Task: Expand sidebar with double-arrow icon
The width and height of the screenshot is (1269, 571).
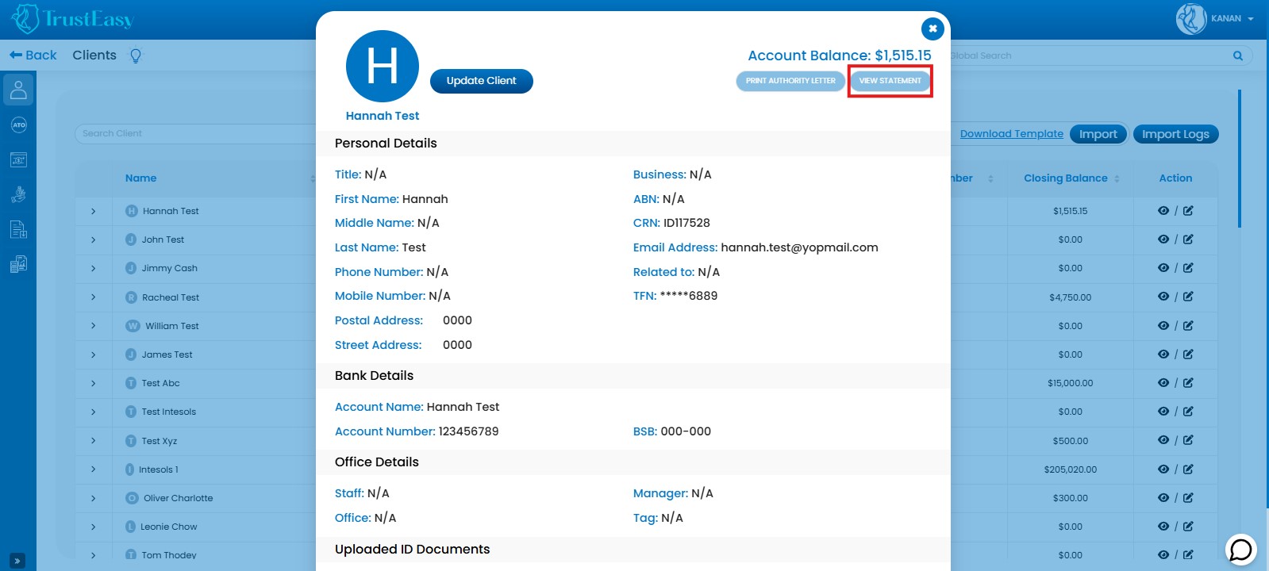Action: coord(17,561)
